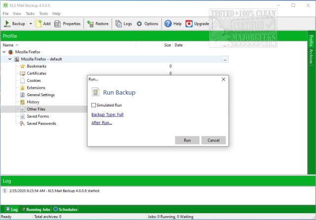The width and height of the screenshot is (316, 220).
Task: Select the Mozilla Firefox - default profile icon
Action: pos(17,59)
